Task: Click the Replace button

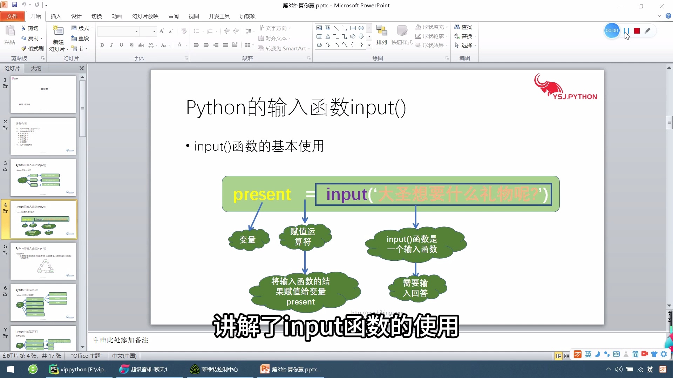Action: tap(466, 36)
